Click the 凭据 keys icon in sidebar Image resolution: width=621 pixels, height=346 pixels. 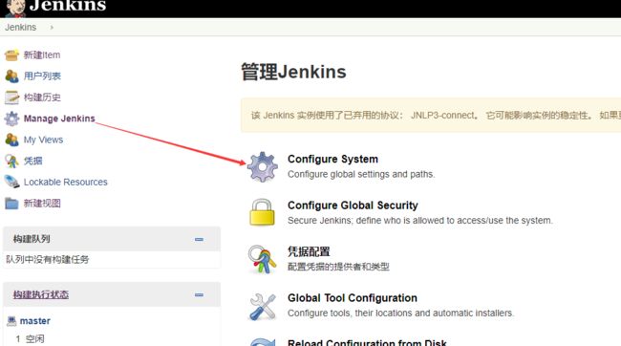(11, 161)
